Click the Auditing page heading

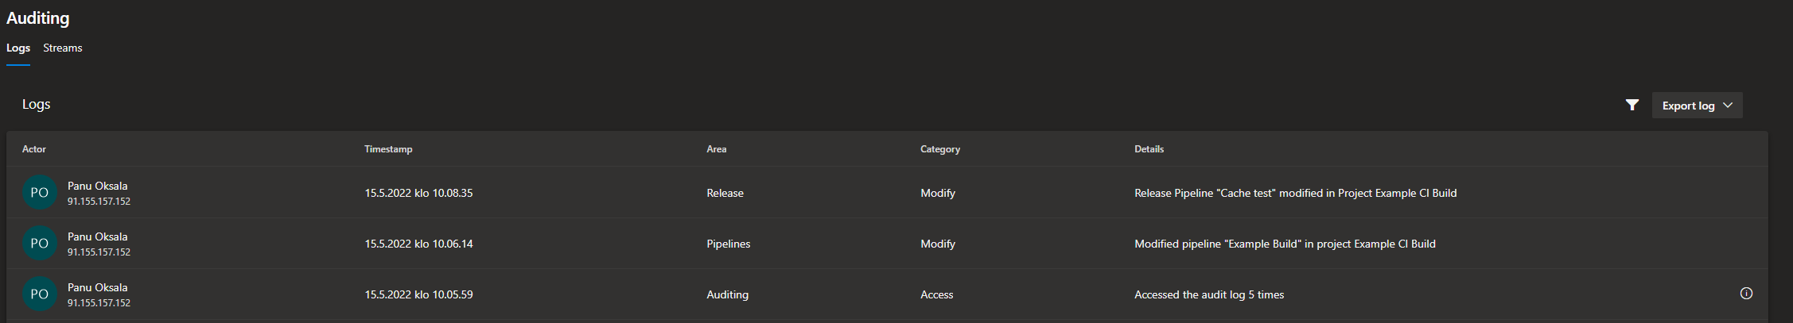[x=38, y=18]
